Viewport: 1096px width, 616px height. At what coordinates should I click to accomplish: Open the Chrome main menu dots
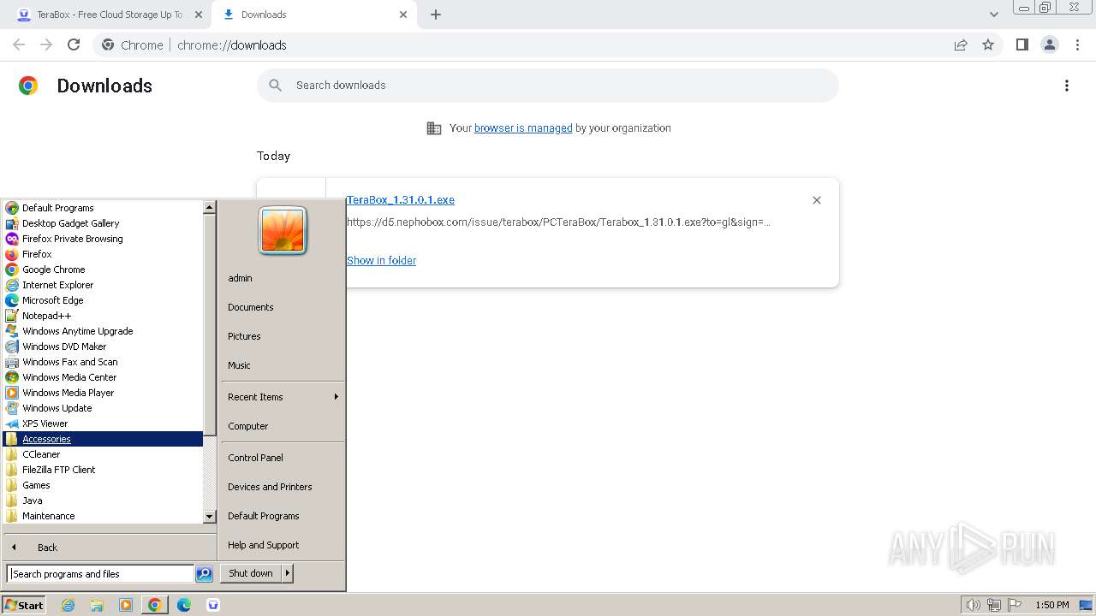pos(1078,44)
